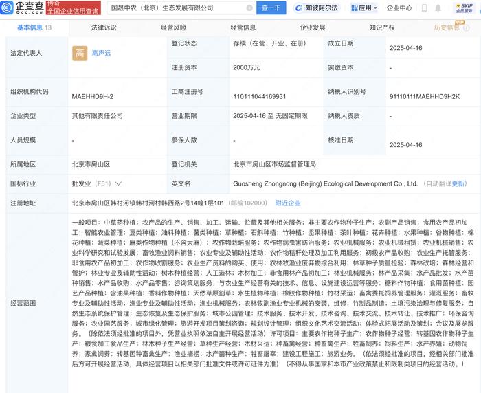The height and width of the screenshot is (393, 481).
Task: Expand the 批发业 industry chevron
Action: pyautogui.click(x=118, y=183)
